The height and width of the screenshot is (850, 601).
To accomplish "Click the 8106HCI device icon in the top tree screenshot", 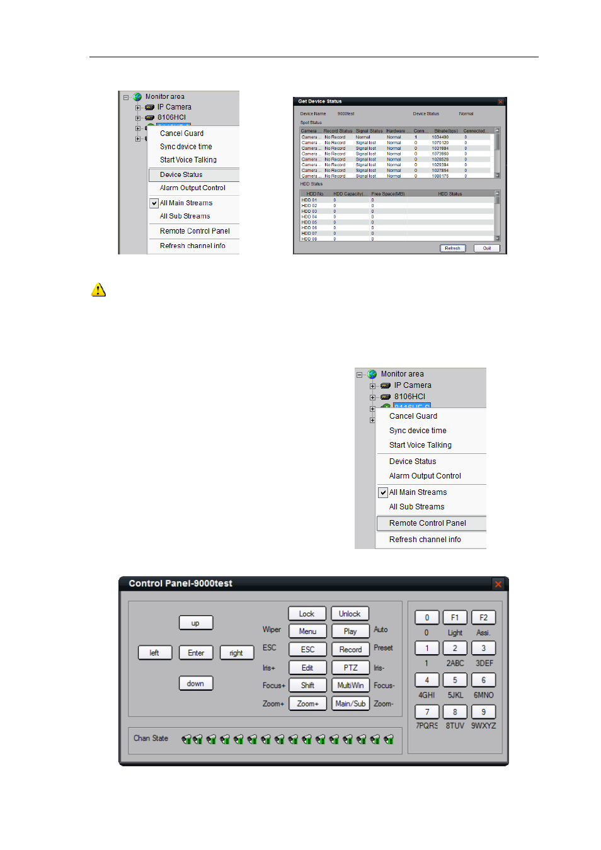I will pos(150,117).
